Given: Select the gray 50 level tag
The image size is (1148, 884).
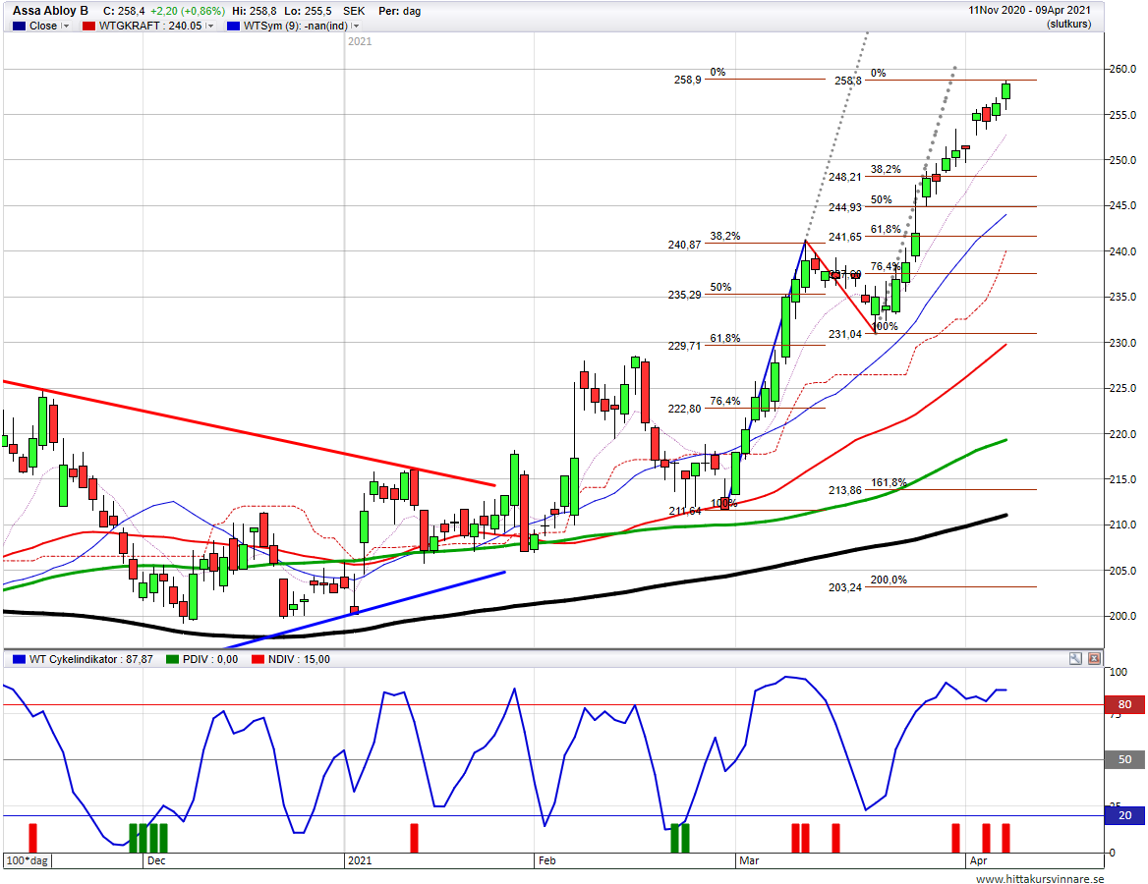Looking at the screenshot, I should (1124, 759).
